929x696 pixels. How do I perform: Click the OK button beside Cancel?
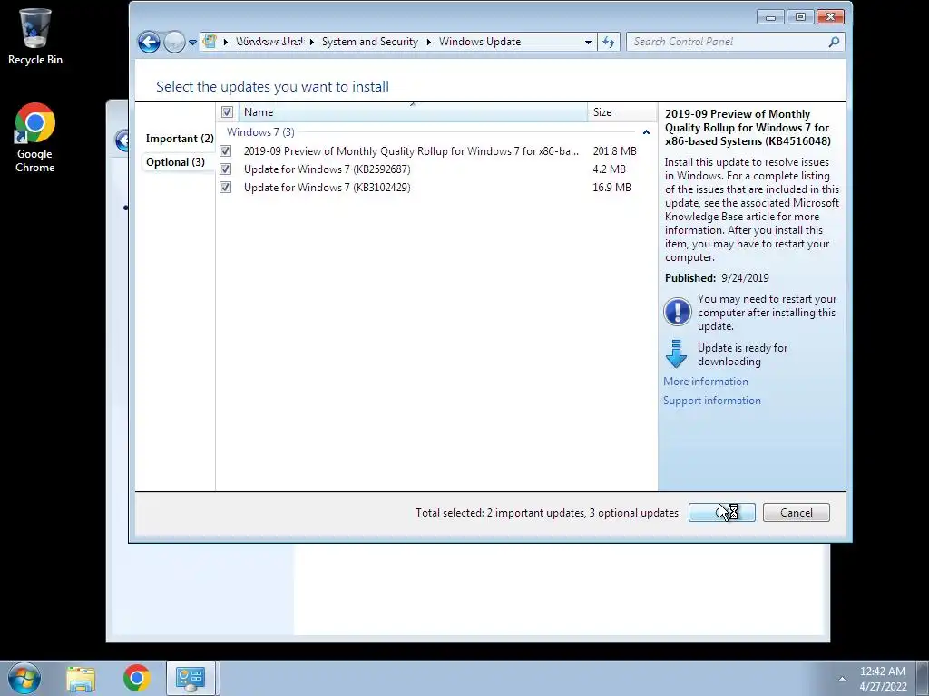[721, 513]
